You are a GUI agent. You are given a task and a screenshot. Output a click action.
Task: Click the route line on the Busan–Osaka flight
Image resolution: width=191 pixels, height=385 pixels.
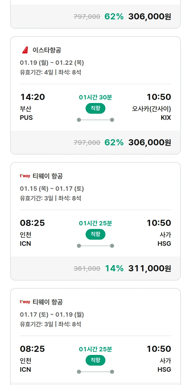95,120
